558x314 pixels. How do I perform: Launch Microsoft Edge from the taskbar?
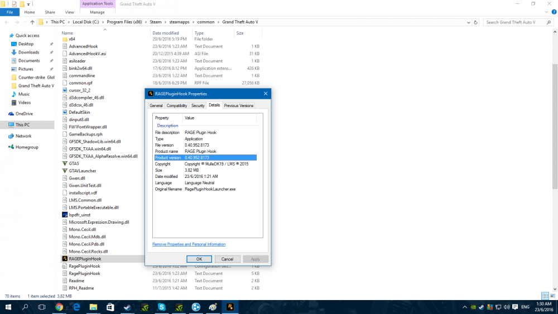click(x=76, y=307)
